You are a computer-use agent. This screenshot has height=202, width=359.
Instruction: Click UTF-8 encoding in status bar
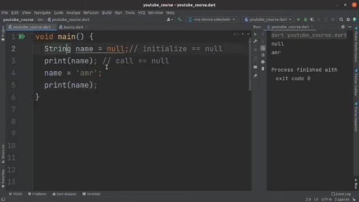coord(326,200)
